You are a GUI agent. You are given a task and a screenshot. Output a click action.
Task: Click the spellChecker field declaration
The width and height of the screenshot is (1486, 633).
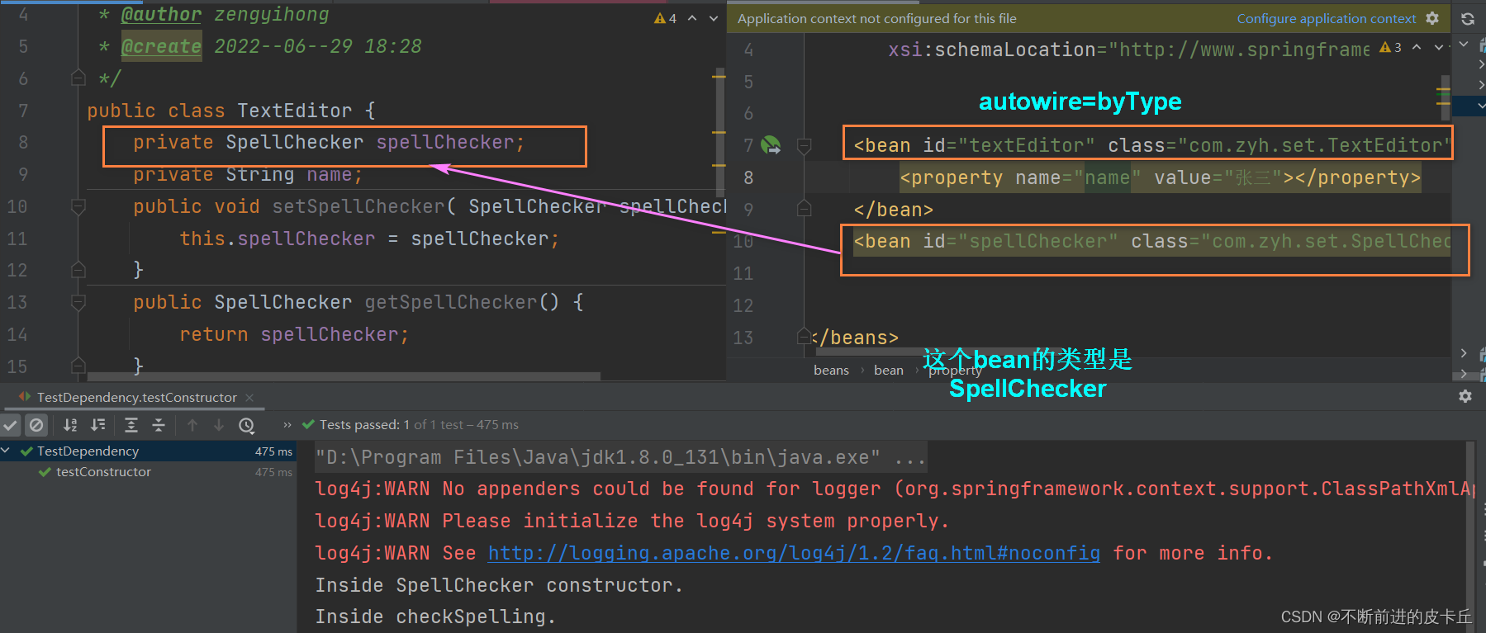[x=329, y=143]
